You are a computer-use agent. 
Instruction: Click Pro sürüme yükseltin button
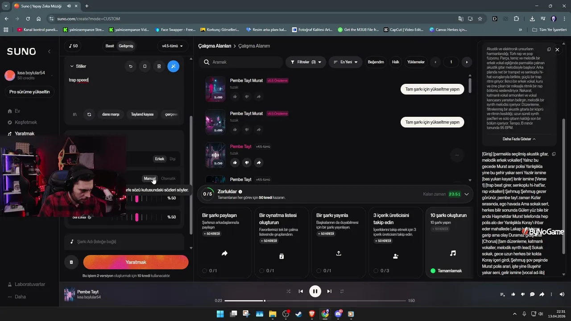(x=29, y=92)
